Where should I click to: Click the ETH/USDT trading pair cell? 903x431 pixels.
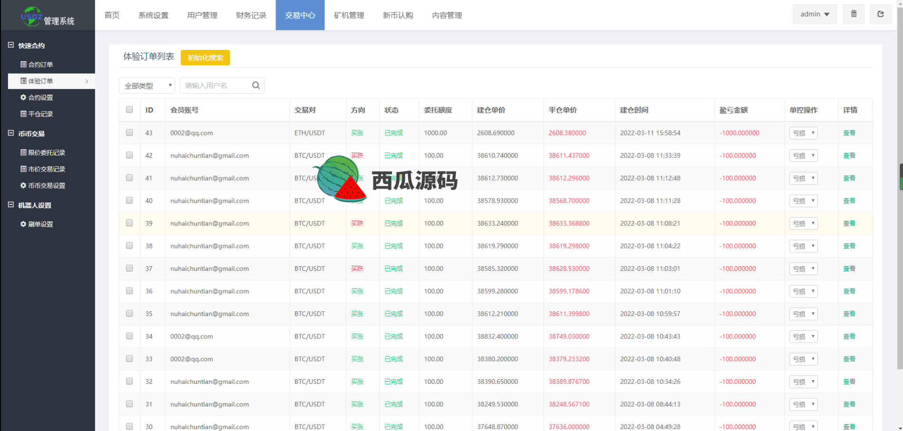click(310, 133)
